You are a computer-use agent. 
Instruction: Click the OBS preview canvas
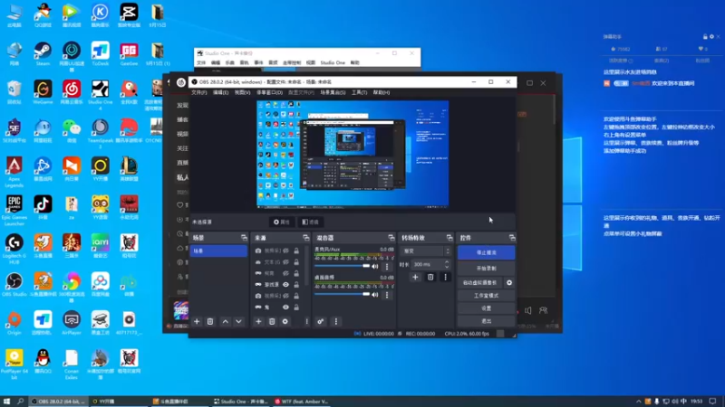(353, 154)
